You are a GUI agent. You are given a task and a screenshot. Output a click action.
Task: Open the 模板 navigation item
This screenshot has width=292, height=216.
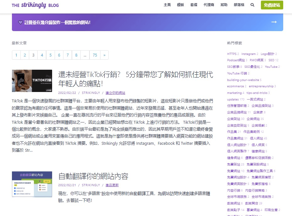click(x=180, y=5)
